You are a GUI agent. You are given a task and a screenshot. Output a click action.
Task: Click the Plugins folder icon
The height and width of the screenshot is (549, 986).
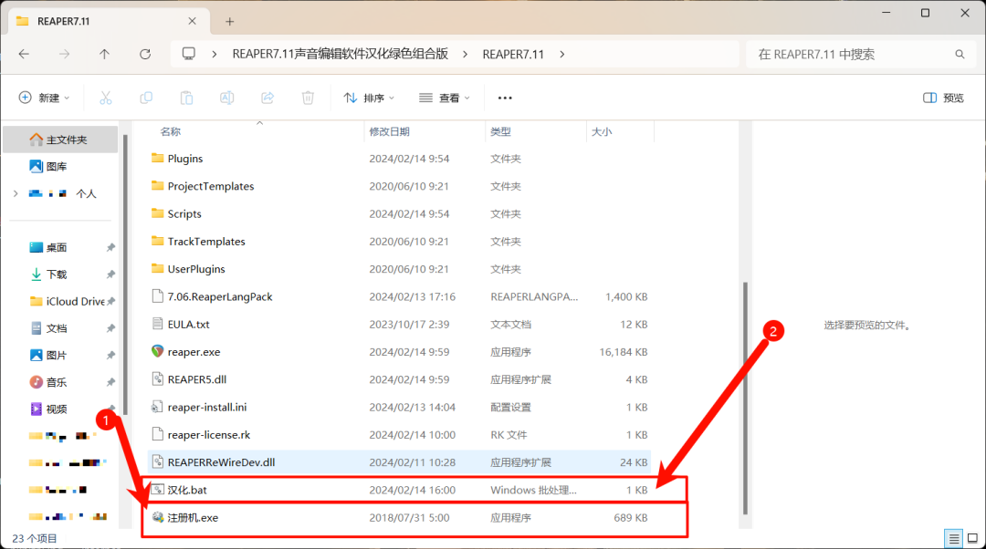[158, 158]
